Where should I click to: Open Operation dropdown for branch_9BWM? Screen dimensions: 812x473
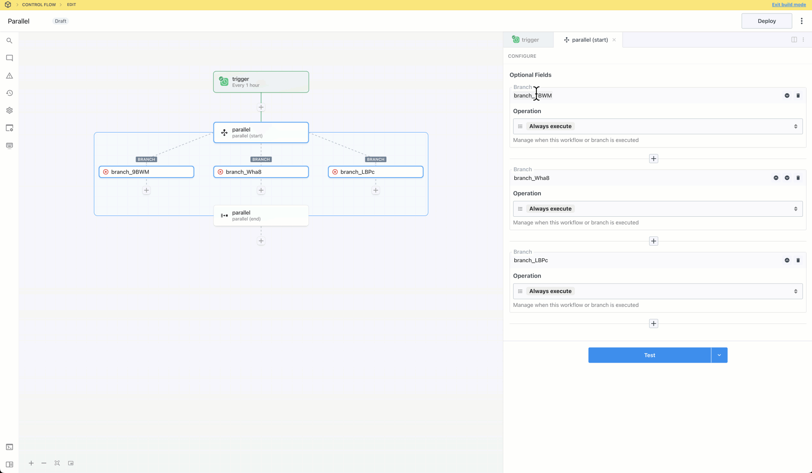pos(657,127)
